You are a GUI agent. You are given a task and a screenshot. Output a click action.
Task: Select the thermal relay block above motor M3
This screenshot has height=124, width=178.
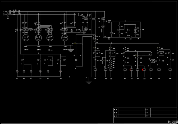(50, 29)
